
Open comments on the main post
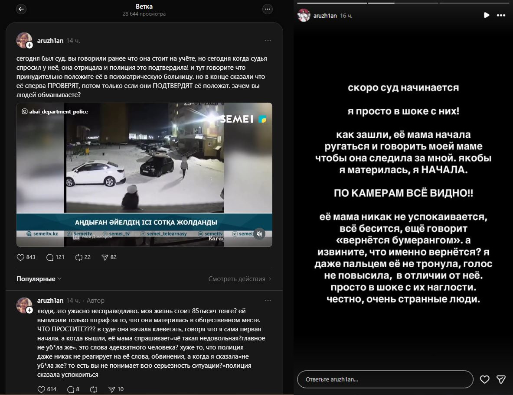click(x=50, y=257)
